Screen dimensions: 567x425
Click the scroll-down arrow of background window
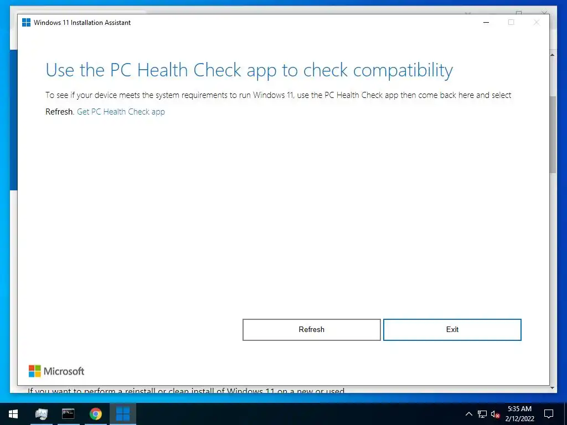[553, 388]
